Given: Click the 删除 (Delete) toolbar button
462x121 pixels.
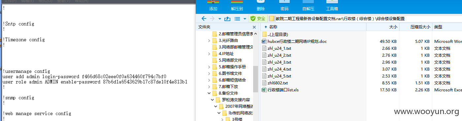Looking at the screenshot, I should tap(261, 6).
